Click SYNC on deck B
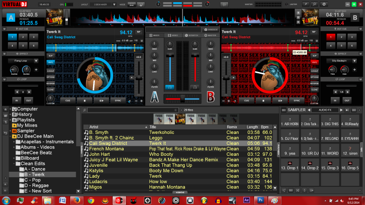 coord(297,101)
